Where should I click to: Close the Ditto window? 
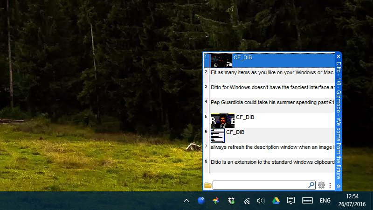tap(338, 56)
